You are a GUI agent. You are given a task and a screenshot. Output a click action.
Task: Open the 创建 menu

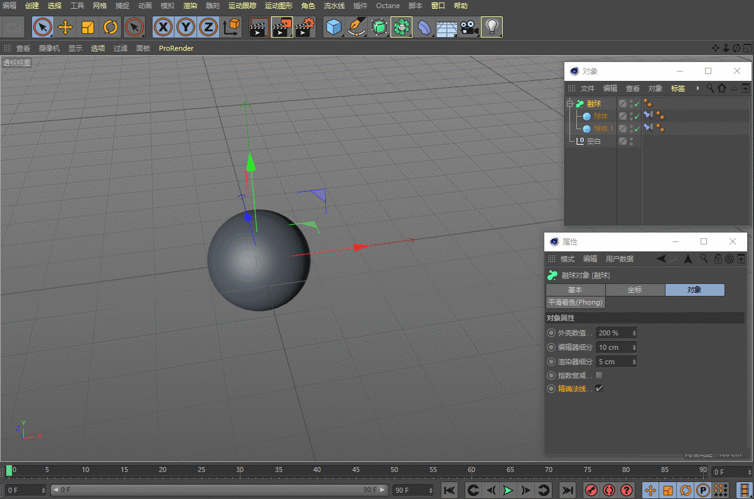pos(32,6)
